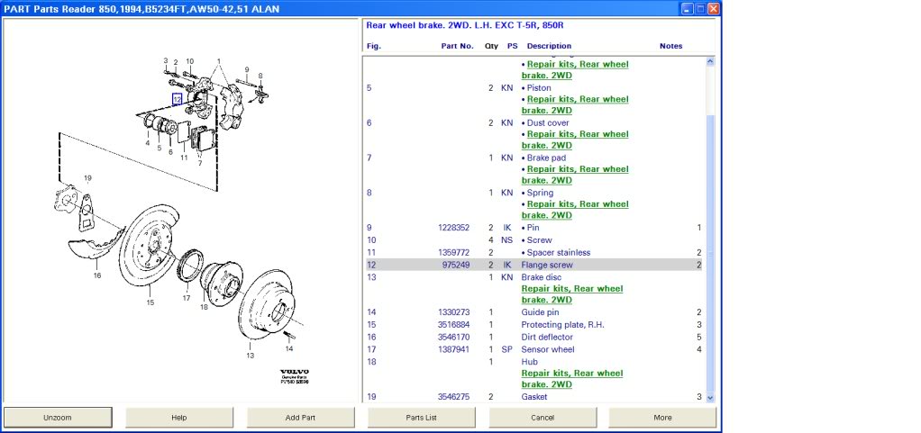Select part number 3516884 Protecting plate
This screenshot has width=921, height=433.
click(x=453, y=325)
